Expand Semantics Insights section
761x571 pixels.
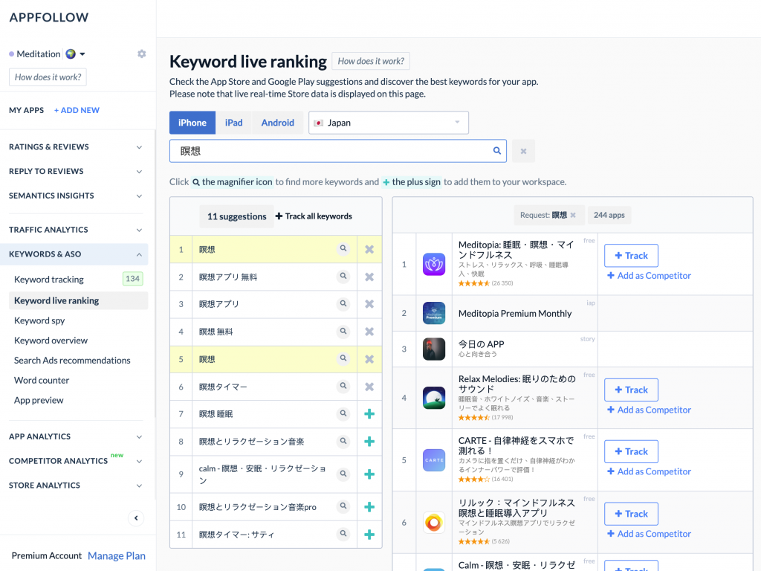click(76, 196)
